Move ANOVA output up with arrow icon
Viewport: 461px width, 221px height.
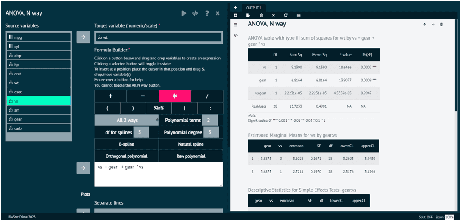pyautogui.click(x=424, y=25)
